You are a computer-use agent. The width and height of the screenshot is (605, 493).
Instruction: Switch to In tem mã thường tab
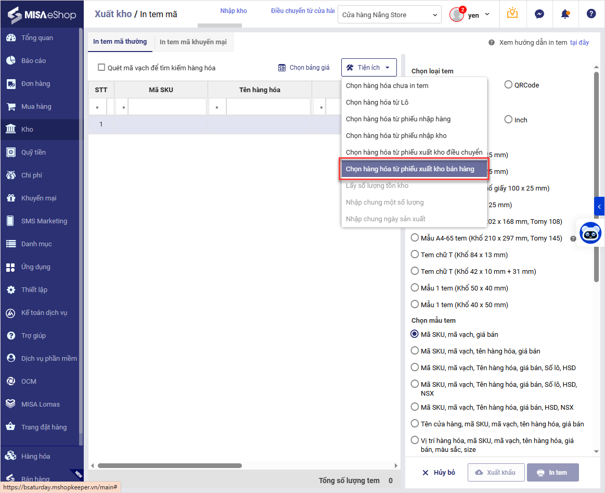click(x=120, y=42)
